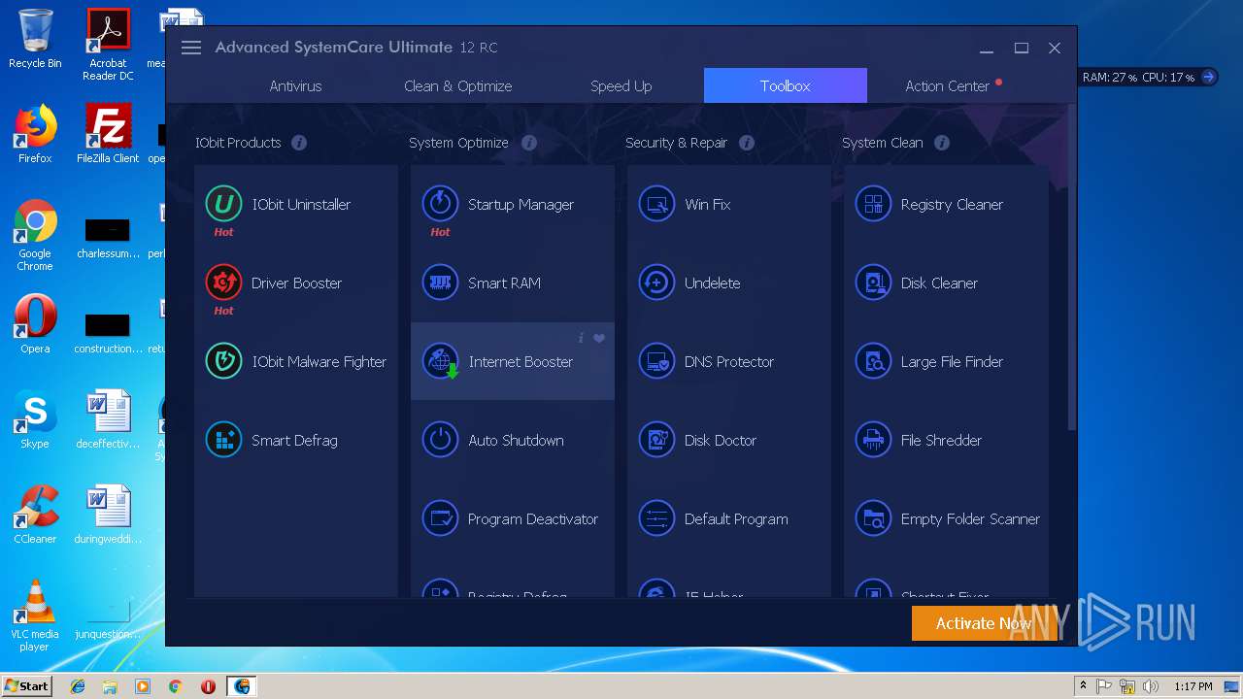Open Undelete recovery icon

[656, 283]
